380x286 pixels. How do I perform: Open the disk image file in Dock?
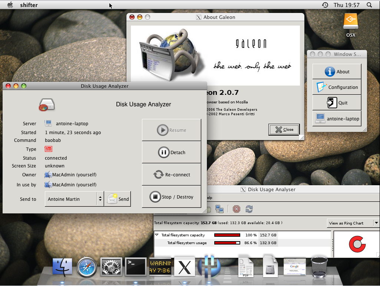(270, 267)
